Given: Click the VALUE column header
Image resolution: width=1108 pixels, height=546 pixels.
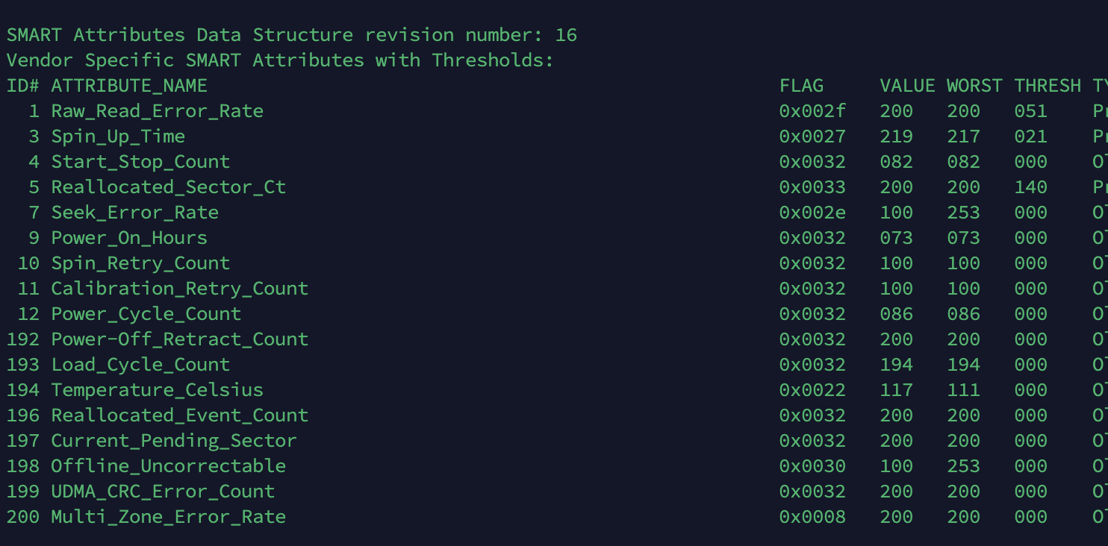Looking at the screenshot, I should coord(907,86).
